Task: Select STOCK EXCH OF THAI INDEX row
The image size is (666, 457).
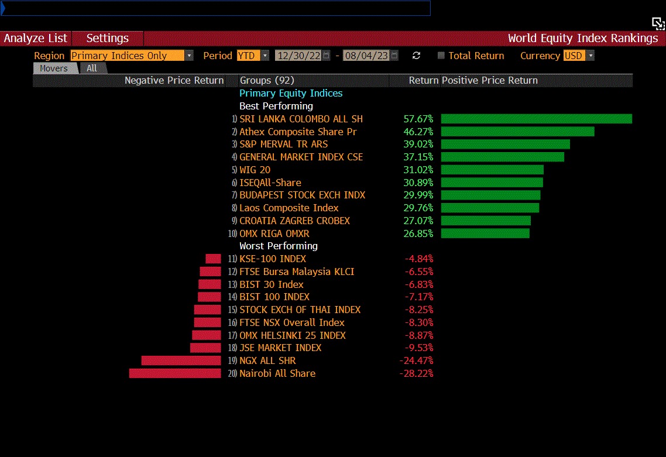Action: point(300,310)
